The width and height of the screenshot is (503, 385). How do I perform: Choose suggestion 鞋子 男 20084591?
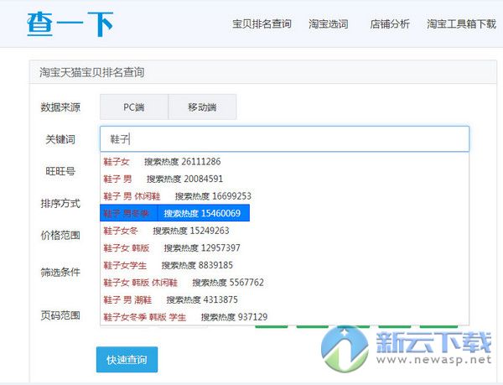click(284, 179)
